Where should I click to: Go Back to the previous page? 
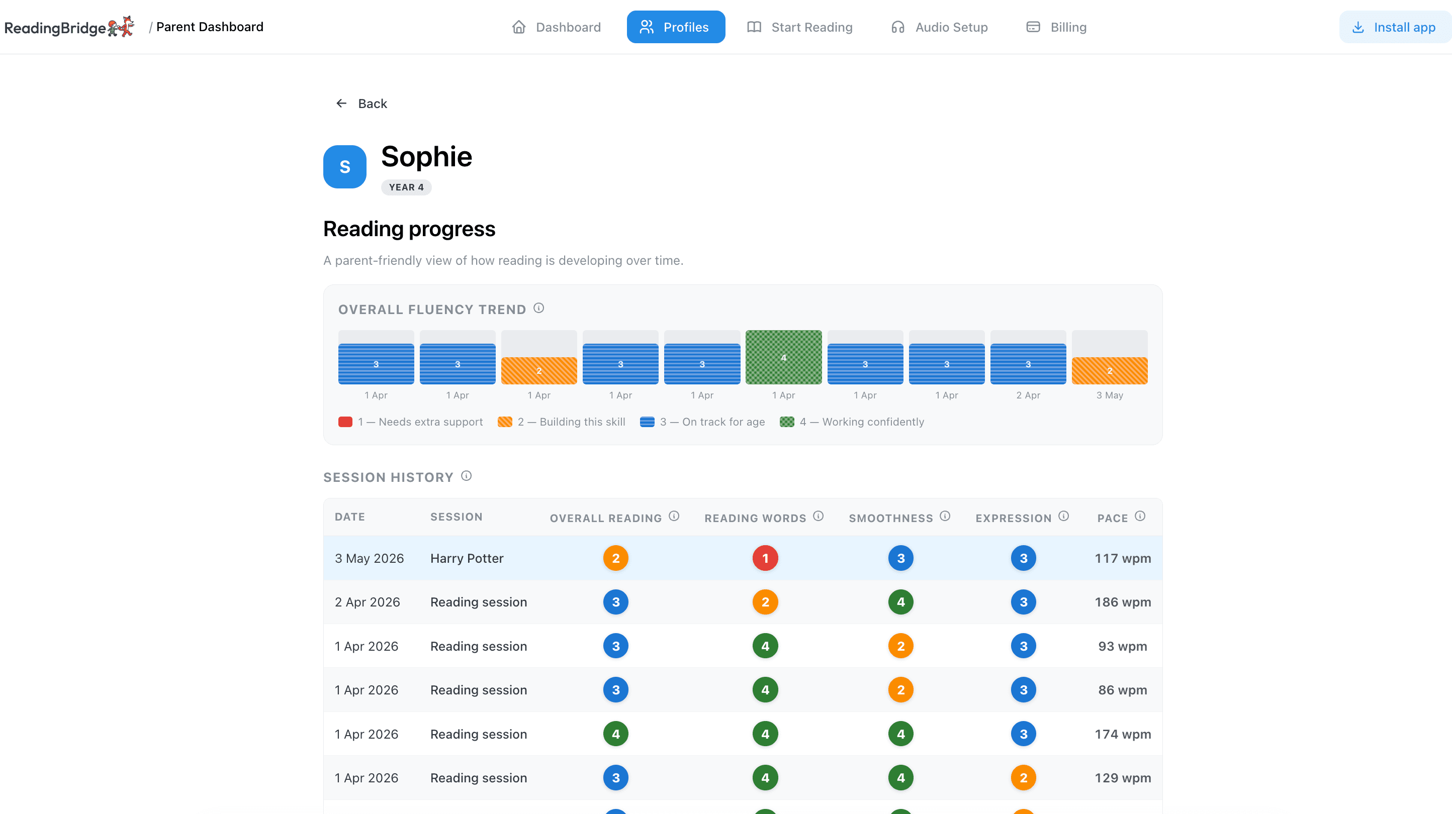(x=361, y=104)
